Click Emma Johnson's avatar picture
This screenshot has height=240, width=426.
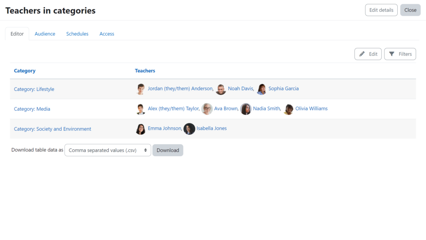(x=141, y=129)
